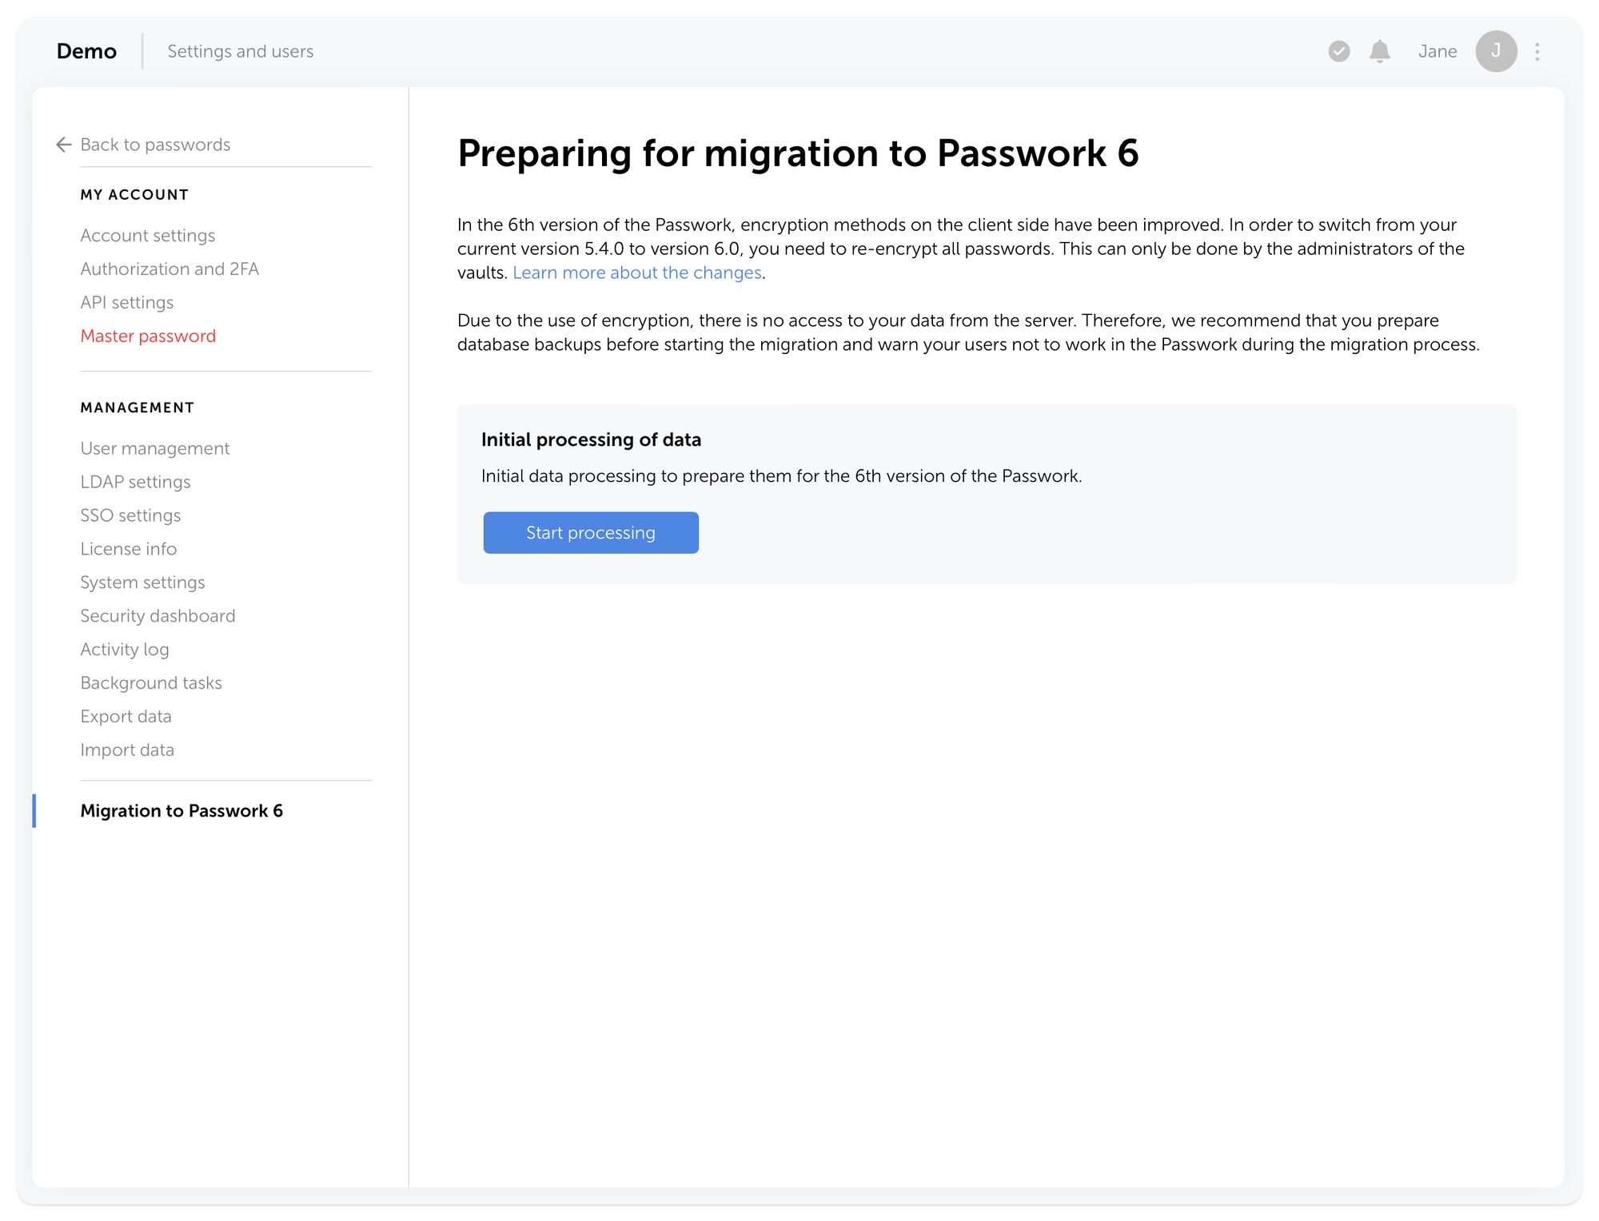Image resolution: width=1599 pixels, height=1221 pixels.
Task: Return via the Back to passwords link
Action: tap(154, 145)
